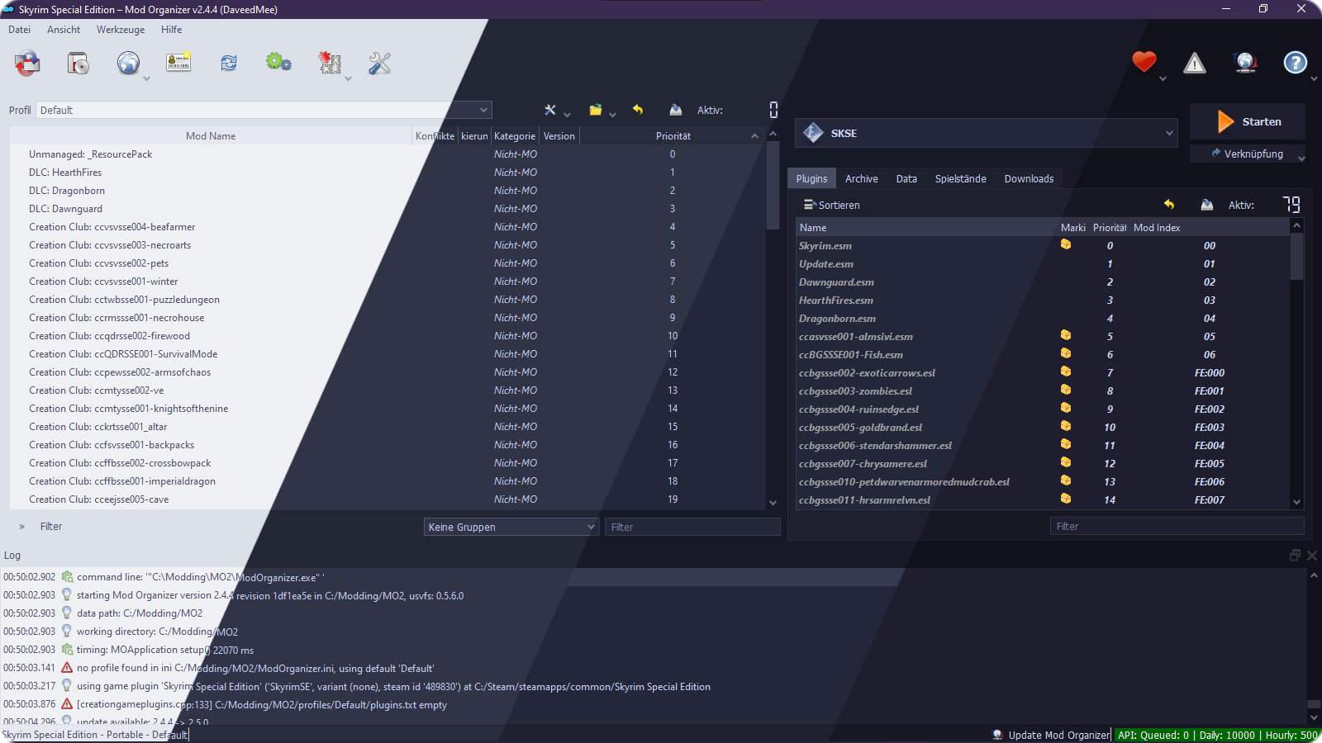Viewport: 1322px width, 743px height.
Task: Open the Nexus globe browser icon
Action: [x=128, y=64]
